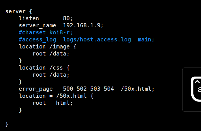Image resolution: width=201 pixels, height=131 pixels.
Task: Click the location /css line
Action: coord(44,68)
